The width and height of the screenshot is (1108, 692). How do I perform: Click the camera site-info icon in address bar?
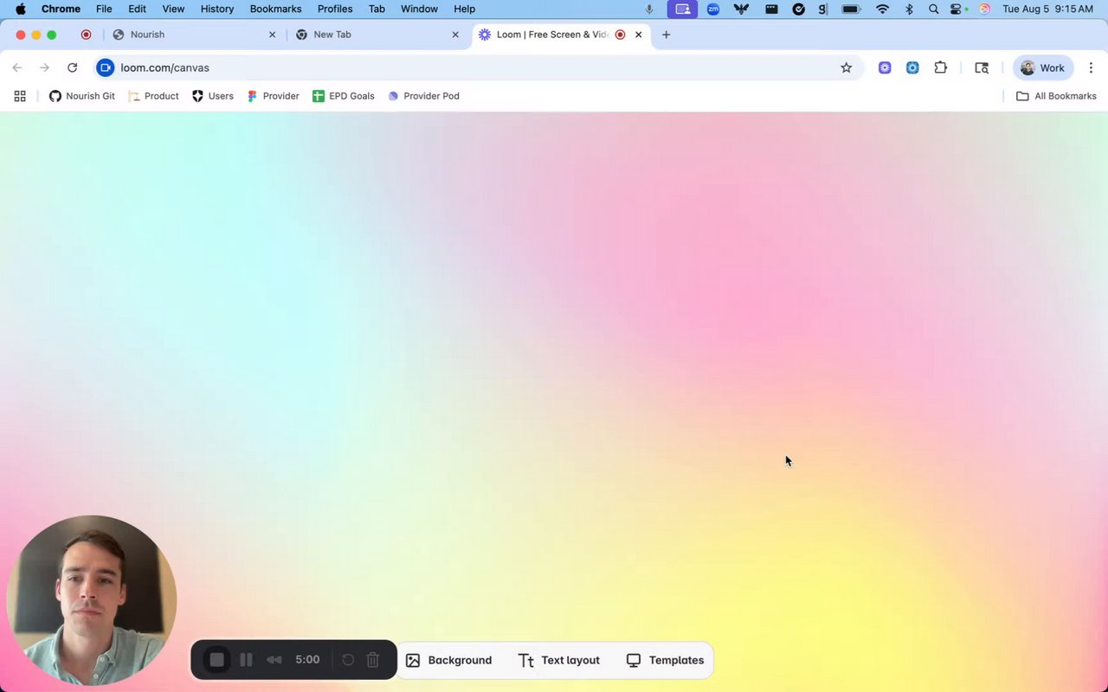(x=106, y=67)
